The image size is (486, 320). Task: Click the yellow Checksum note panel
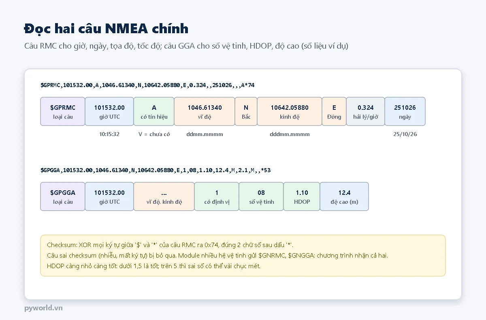(x=243, y=256)
